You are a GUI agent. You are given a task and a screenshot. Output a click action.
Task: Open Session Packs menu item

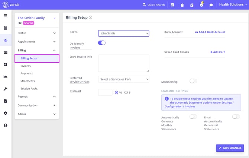click(x=29, y=89)
